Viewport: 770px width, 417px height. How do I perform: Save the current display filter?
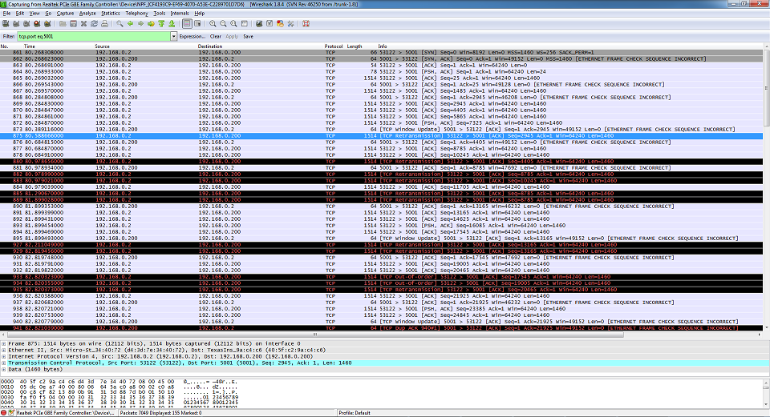point(249,36)
